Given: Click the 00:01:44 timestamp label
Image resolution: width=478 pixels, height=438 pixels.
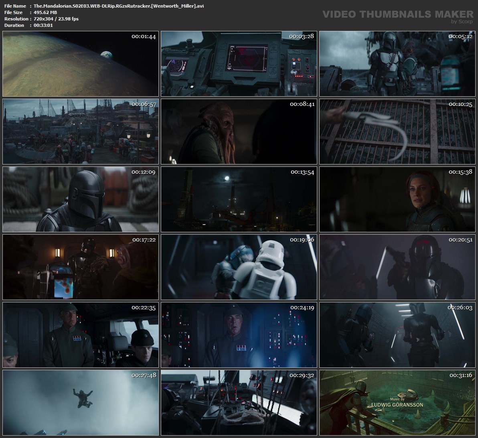Looking at the screenshot, I should pos(144,36).
